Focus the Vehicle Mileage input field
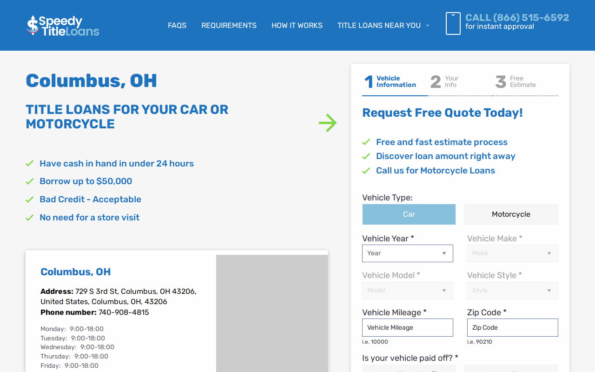Screen dimensions: 595x372 (x=408, y=328)
